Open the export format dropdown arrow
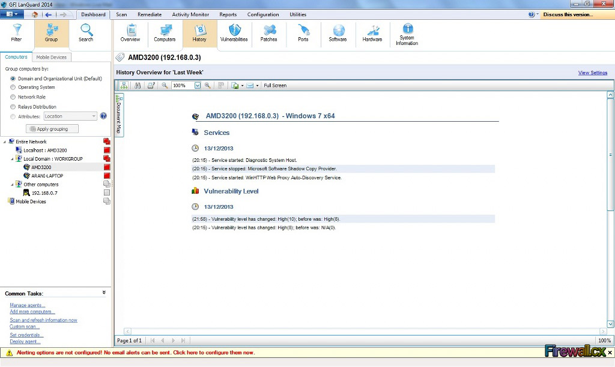 (x=242, y=85)
